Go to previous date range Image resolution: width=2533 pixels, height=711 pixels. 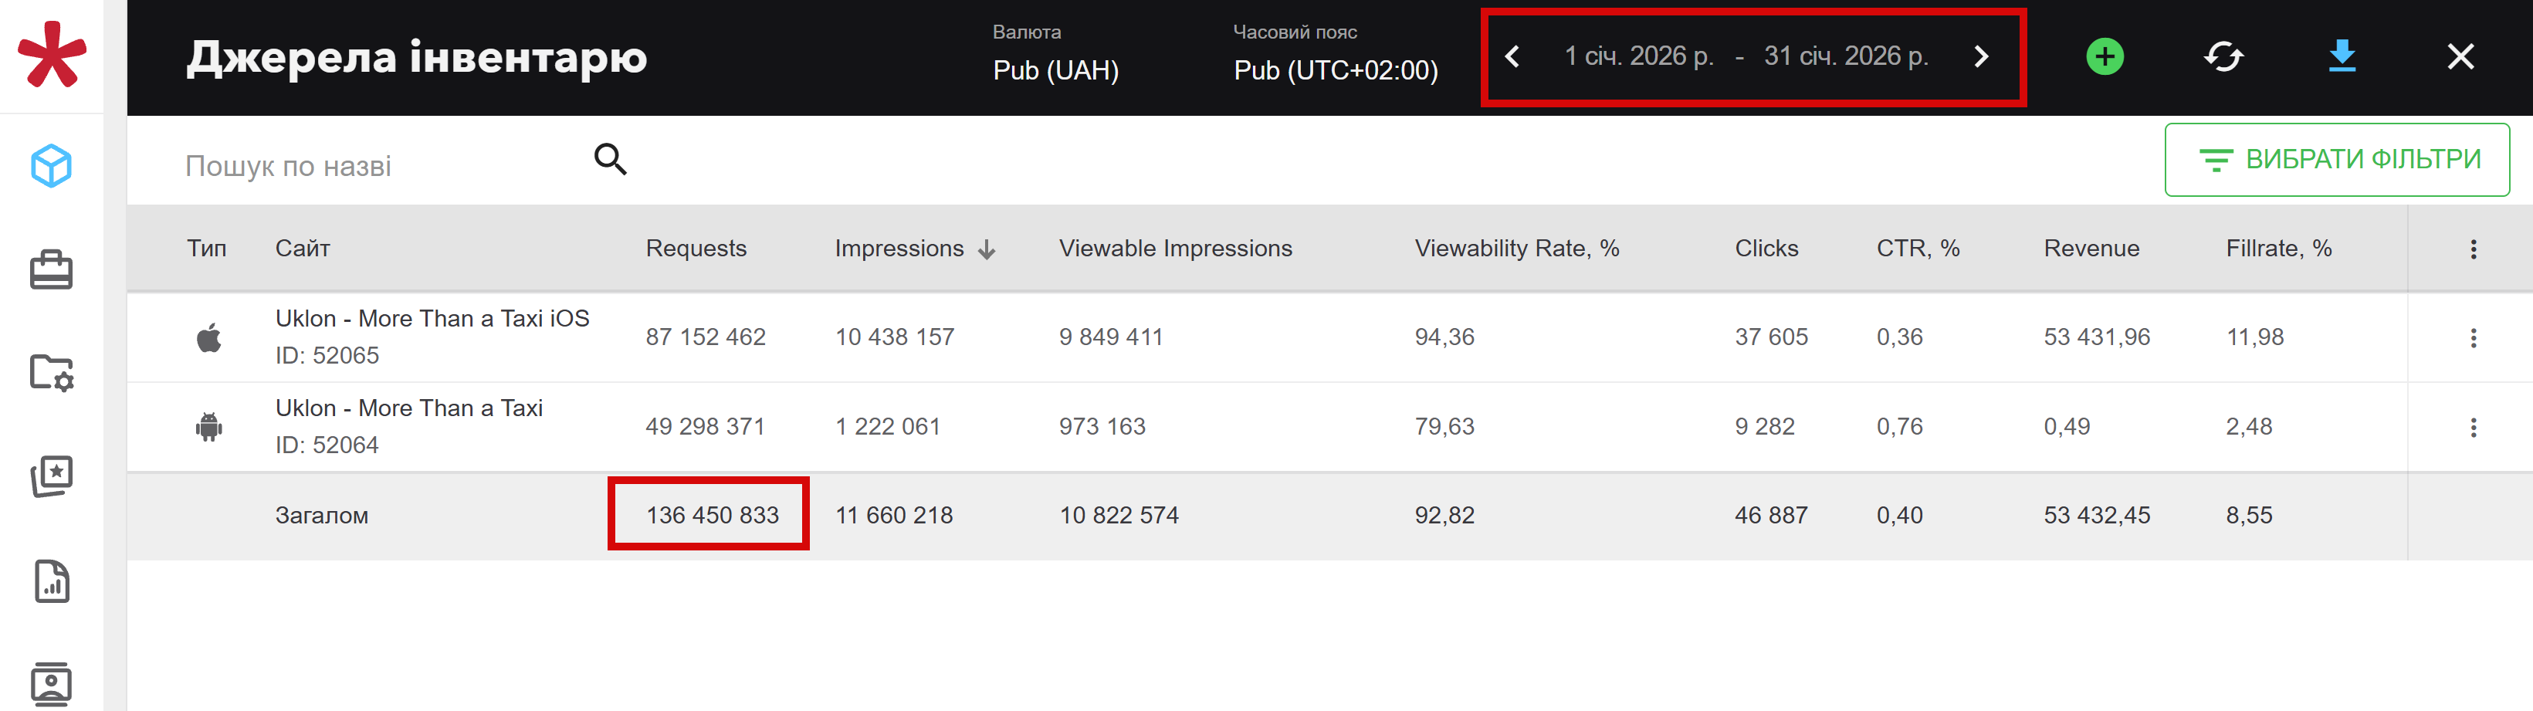coord(1513,57)
